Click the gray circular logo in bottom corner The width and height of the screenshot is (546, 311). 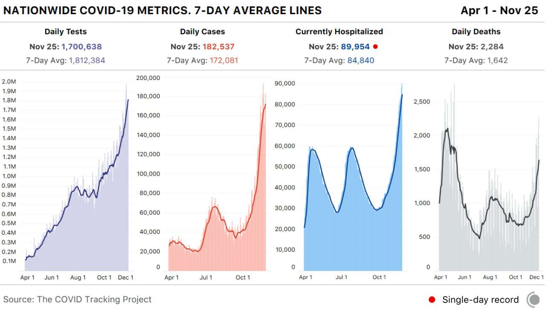coord(534,299)
